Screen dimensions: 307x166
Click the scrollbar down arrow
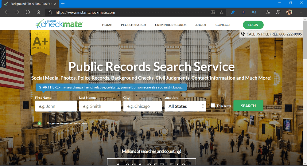(x=305, y=164)
